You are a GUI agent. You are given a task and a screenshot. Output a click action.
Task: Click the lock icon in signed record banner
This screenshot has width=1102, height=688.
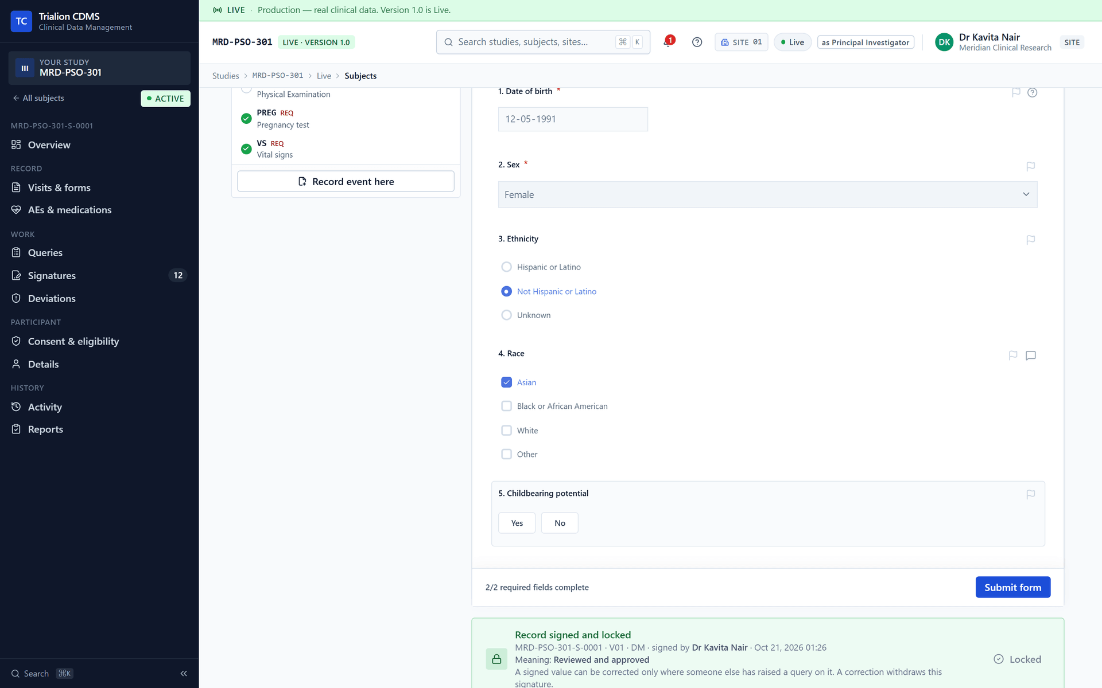[x=496, y=659]
